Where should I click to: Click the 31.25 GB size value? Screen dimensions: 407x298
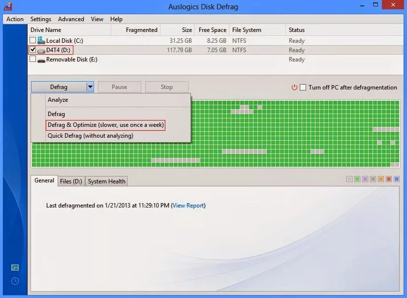click(x=181, y=41)
